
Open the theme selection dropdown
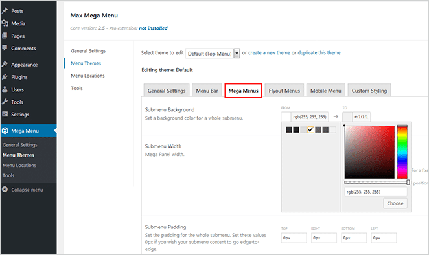pyautogui.click(x=213, y=53)
